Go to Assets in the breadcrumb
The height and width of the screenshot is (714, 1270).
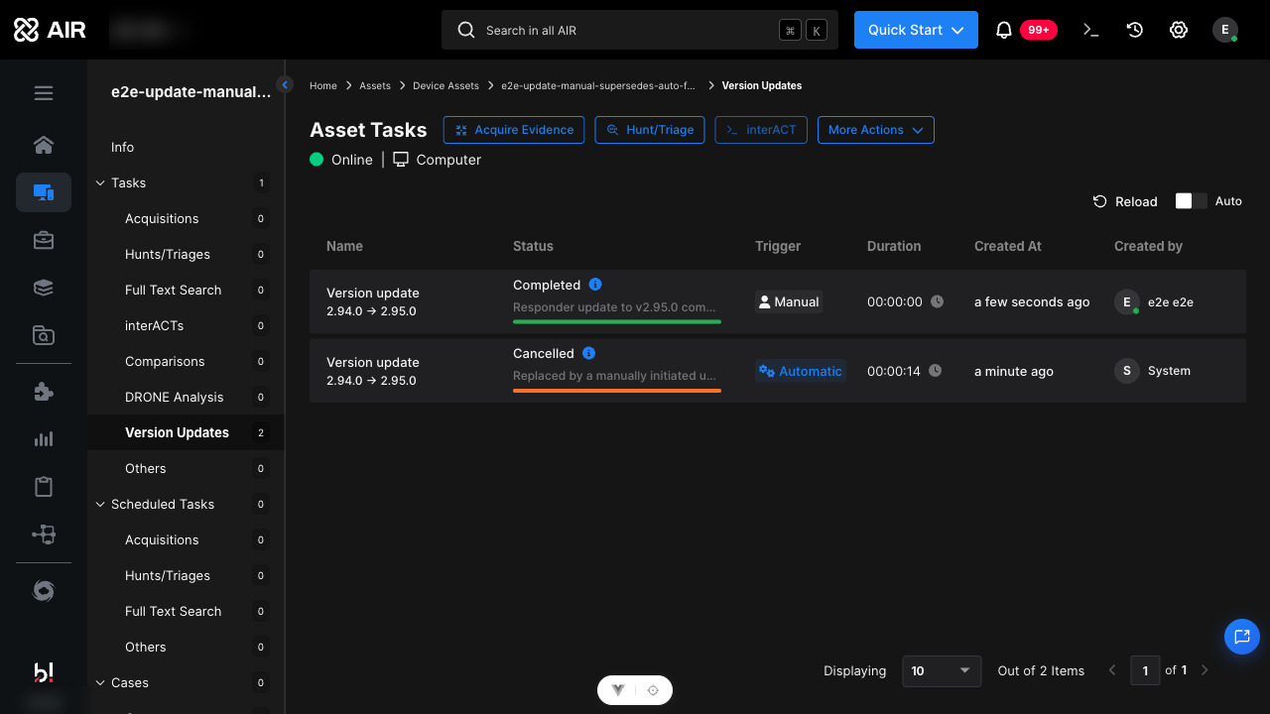(375, 86)
